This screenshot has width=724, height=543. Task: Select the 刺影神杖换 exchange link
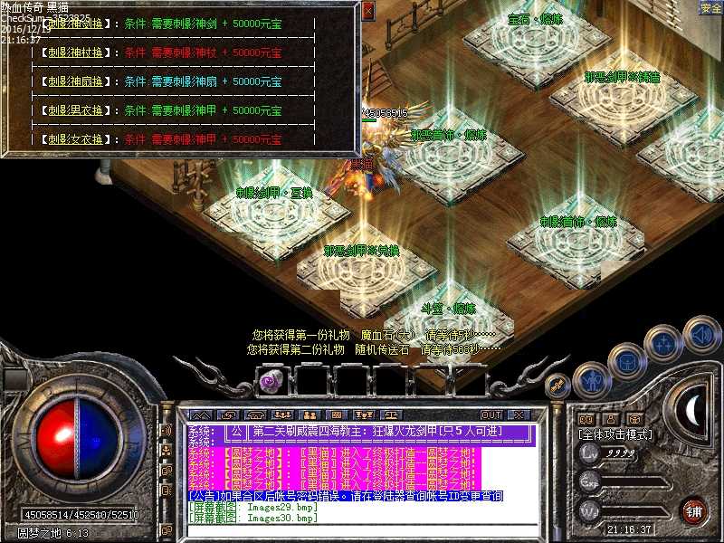[75, 52]
